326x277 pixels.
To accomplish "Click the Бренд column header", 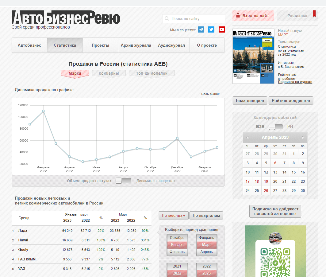I will pos(24,218).
